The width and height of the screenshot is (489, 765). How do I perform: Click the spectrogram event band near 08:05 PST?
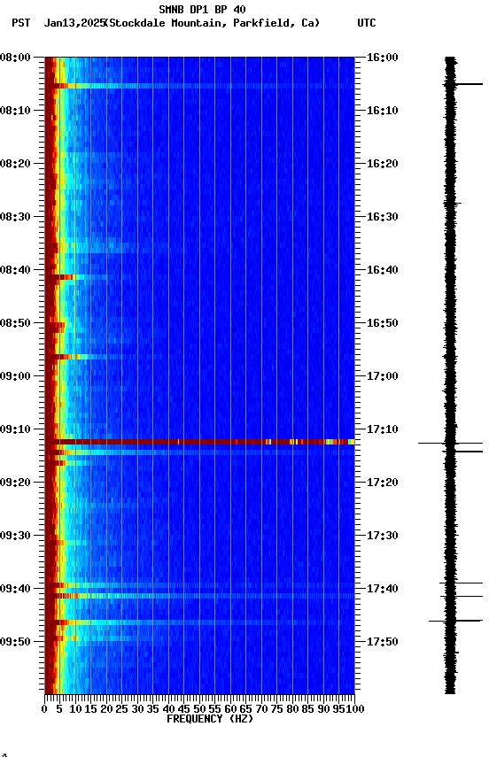[199, 87]
